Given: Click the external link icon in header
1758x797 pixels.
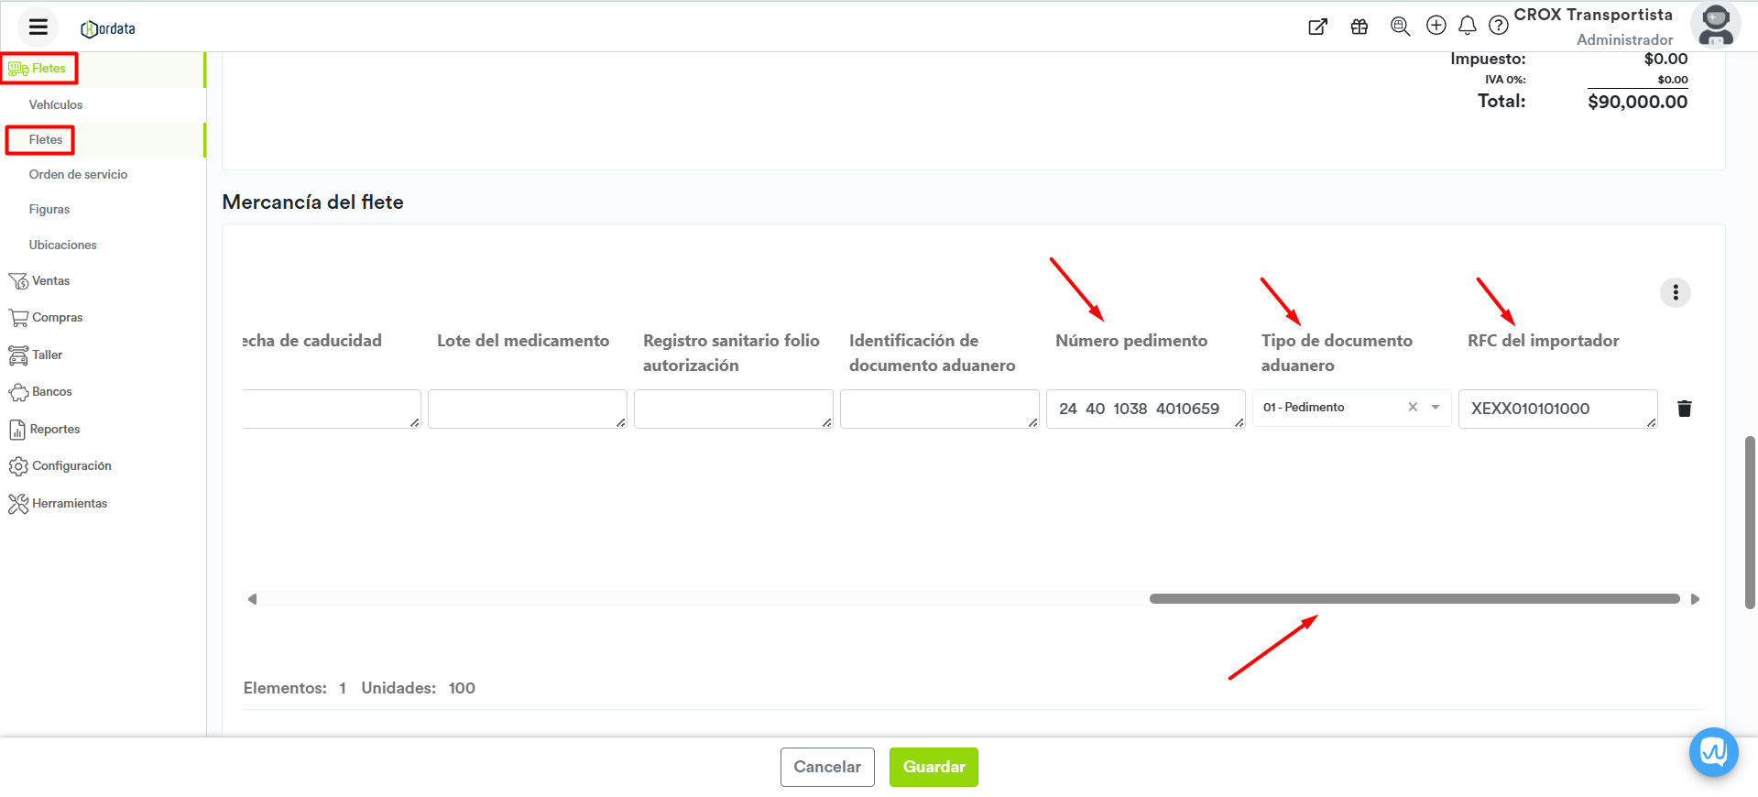Looking at the screenshot, I should coord(1317,27).
